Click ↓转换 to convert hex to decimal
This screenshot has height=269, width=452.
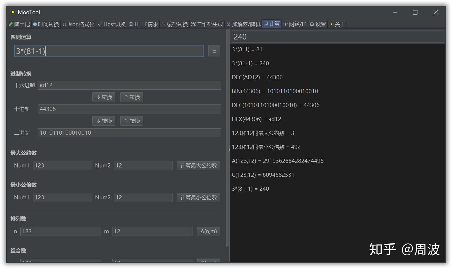click(104, 97)
